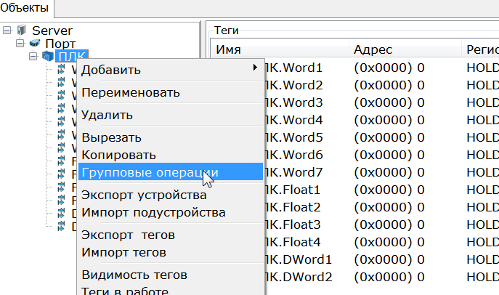The width and height of the screenshot is (499, 295).
Task: Open Групповые операции menu entry
Action: (150, 172)
